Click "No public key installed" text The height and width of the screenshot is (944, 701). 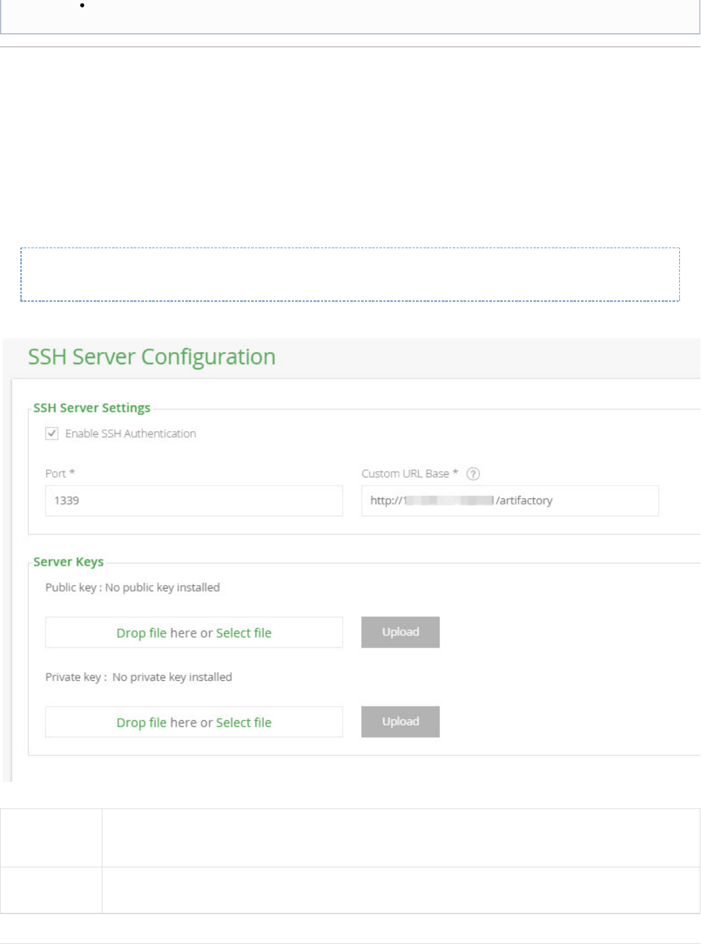coord(162,587)
